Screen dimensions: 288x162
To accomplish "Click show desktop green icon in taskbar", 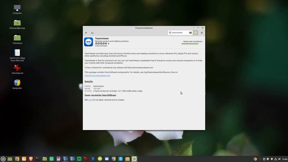I will [x=10, y=159].
